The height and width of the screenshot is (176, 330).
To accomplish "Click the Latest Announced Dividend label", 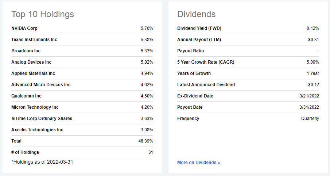I will [206, 84].
